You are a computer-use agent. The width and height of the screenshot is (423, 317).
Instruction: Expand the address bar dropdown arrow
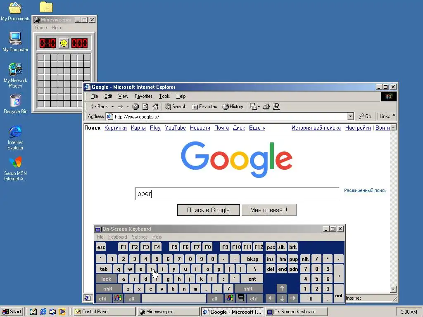[350, 116]
